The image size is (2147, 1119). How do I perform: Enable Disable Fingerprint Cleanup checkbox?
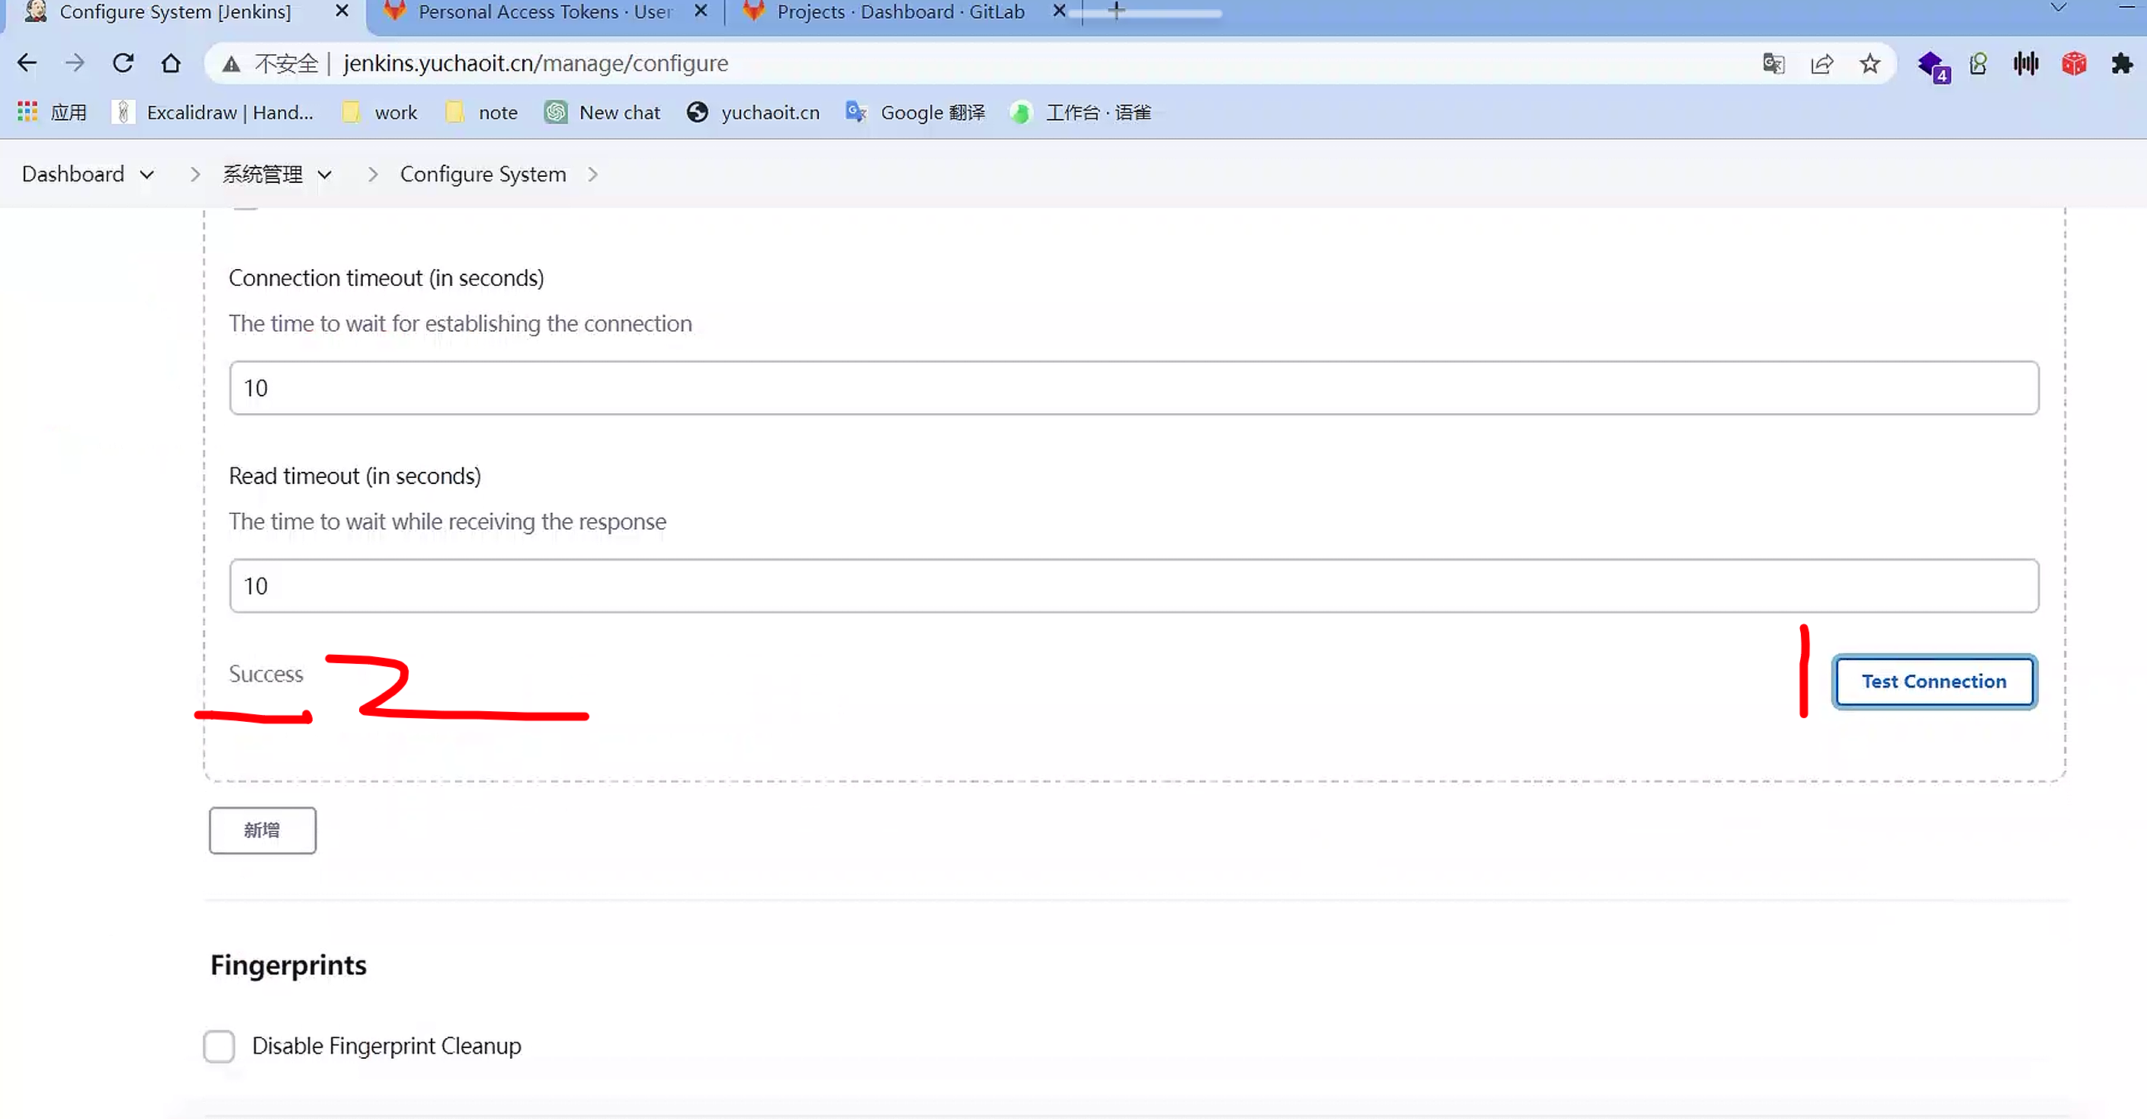coord(220,1046)
